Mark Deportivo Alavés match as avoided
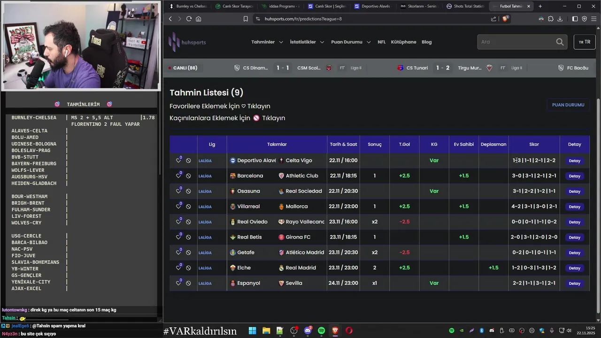The width and height of the screenshot is (601, 338). click(x=188, y=161)
